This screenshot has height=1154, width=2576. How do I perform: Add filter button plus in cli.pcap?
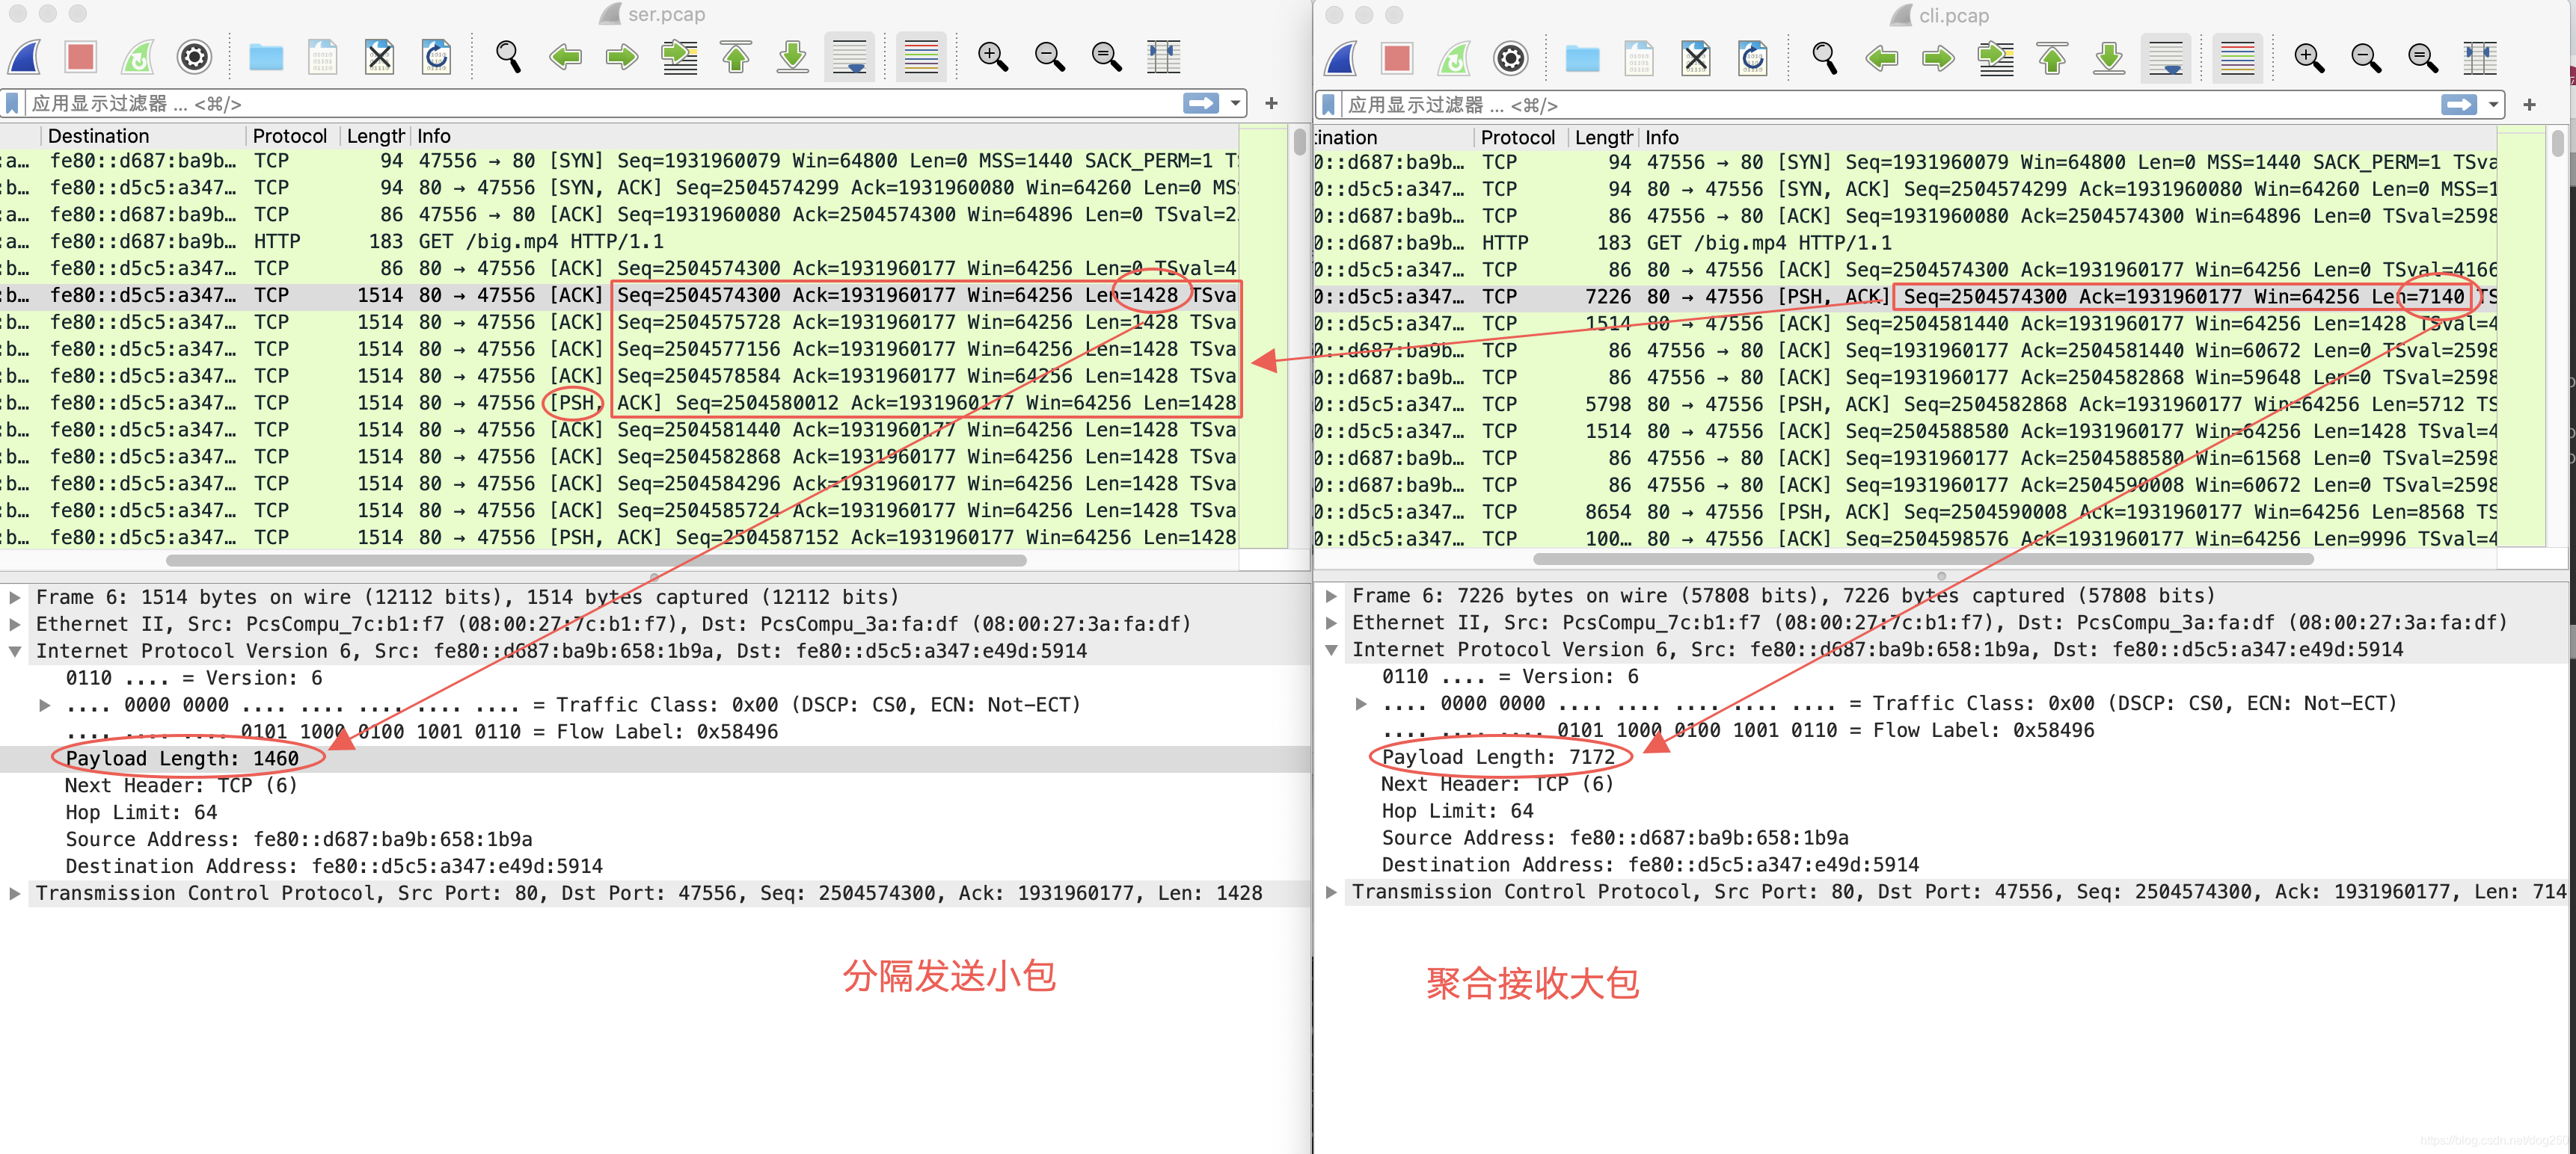(2529, 104)
